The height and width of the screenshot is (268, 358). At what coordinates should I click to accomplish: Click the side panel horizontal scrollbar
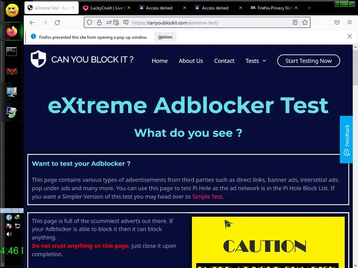(12, 210)
